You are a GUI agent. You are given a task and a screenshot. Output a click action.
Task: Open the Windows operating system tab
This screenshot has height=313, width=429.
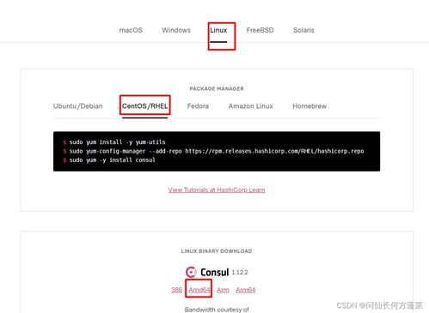176,30
